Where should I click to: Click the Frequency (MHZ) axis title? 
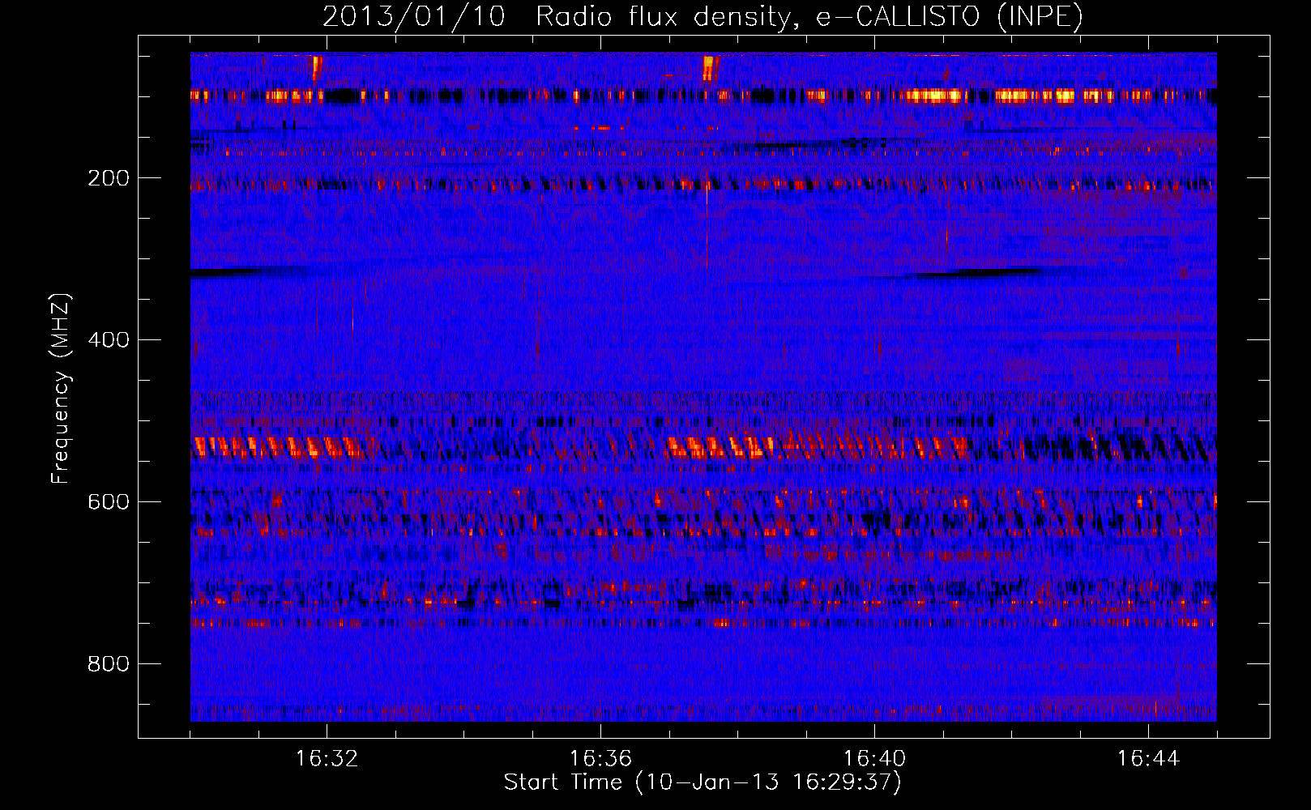[61, 388]
